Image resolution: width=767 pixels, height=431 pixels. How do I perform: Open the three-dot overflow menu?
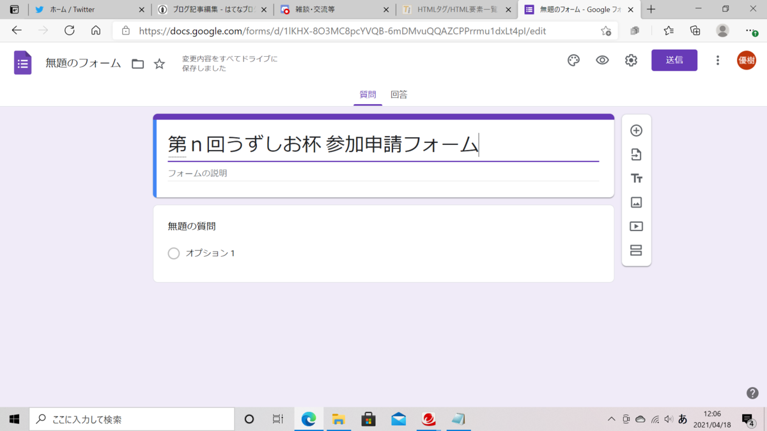718,60
